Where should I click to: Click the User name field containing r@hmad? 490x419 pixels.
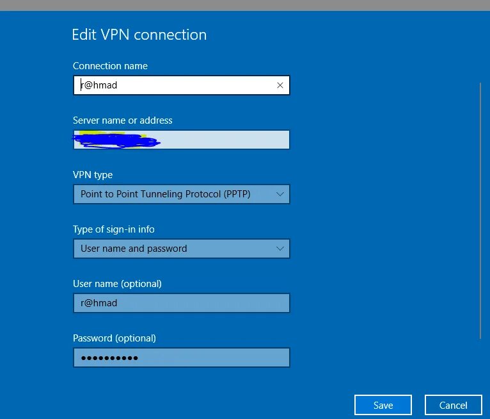[181, 303]
